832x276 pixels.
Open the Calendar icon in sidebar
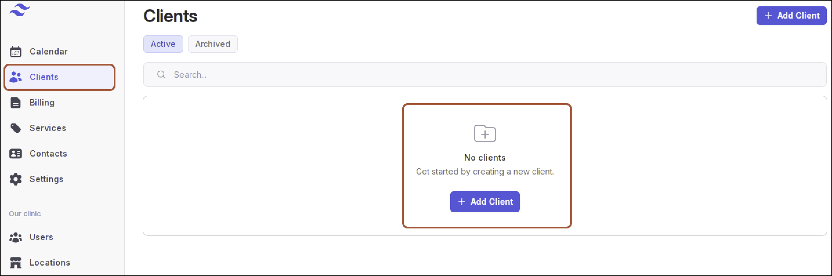15,52
